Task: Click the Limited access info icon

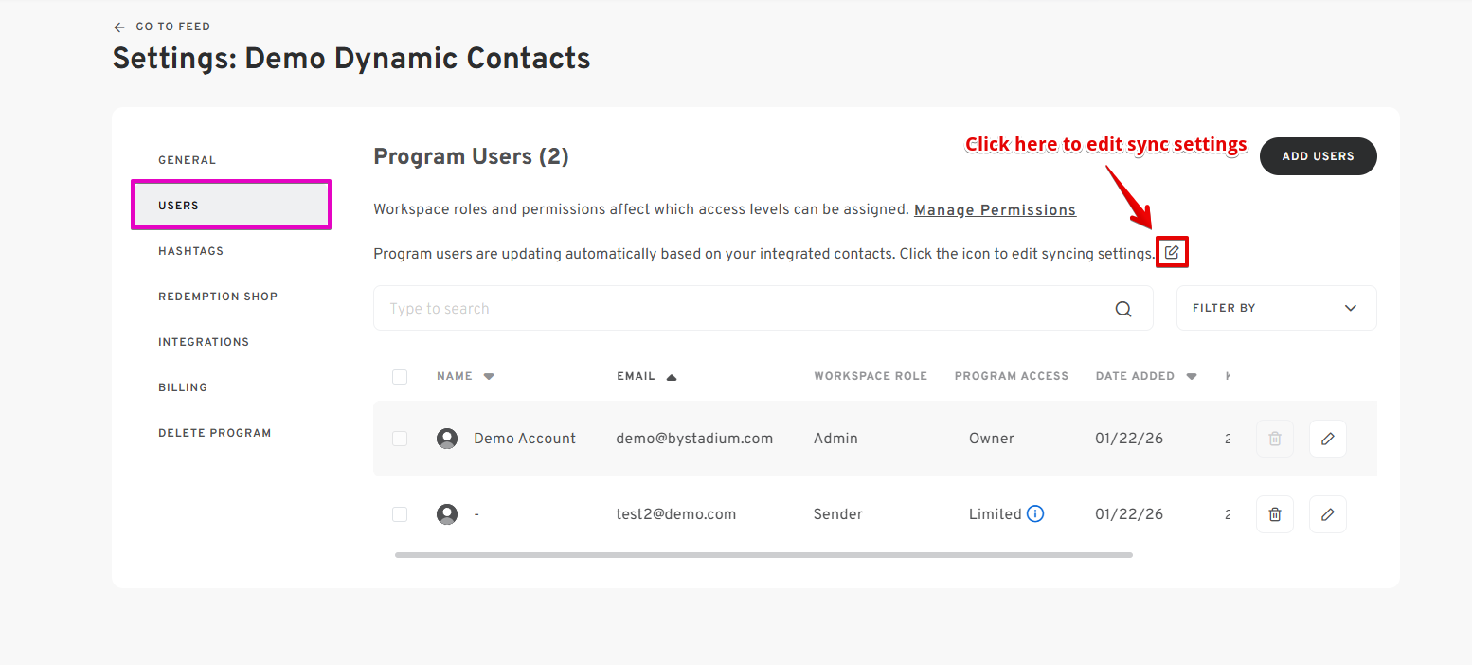Action: 1035,514
